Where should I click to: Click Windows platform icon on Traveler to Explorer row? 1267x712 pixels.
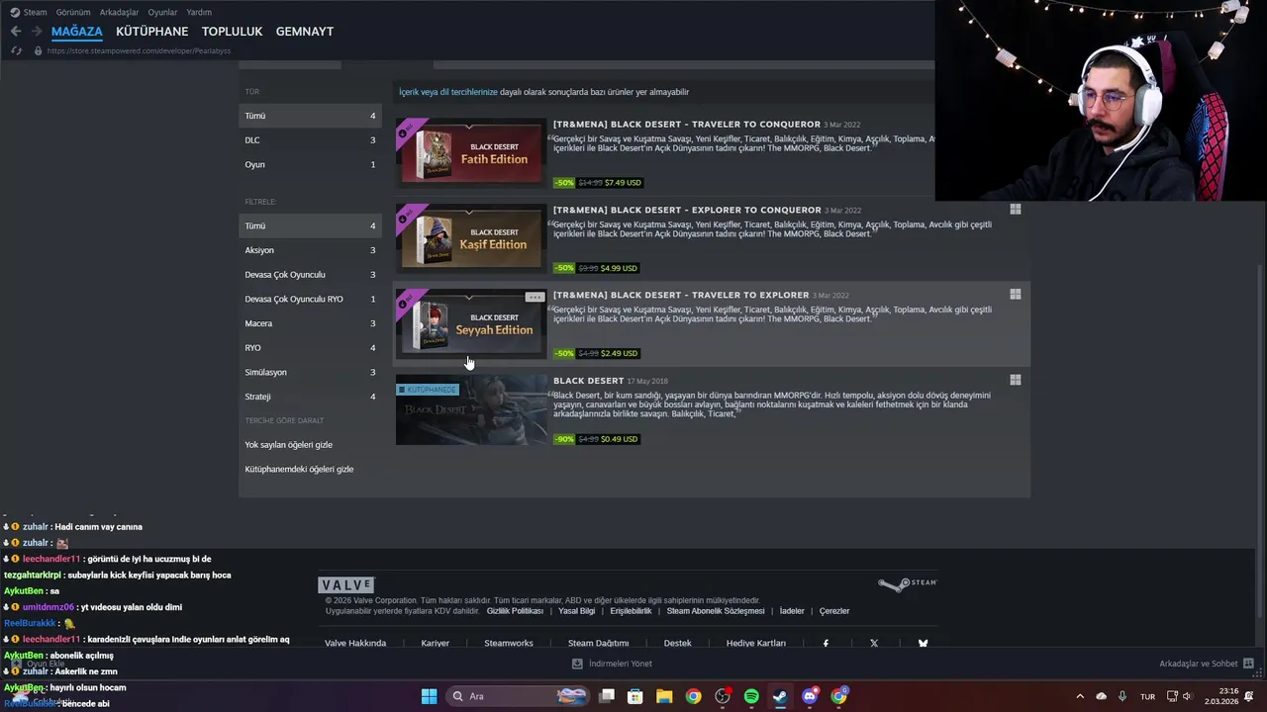1015,295
